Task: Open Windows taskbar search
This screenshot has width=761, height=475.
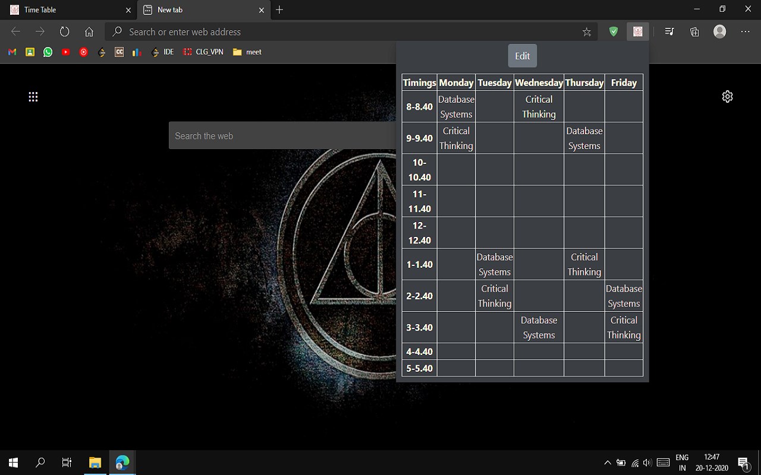Action: [x=40, y=463]
